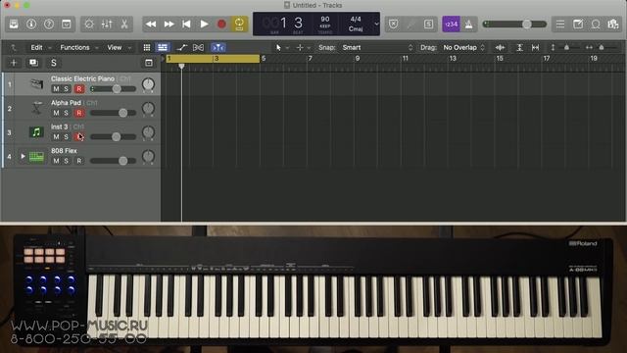The height and width of the screenshot is (353, 627).
Task: Record-enable the Classic Electric Piano track
Action: (79, 89)
